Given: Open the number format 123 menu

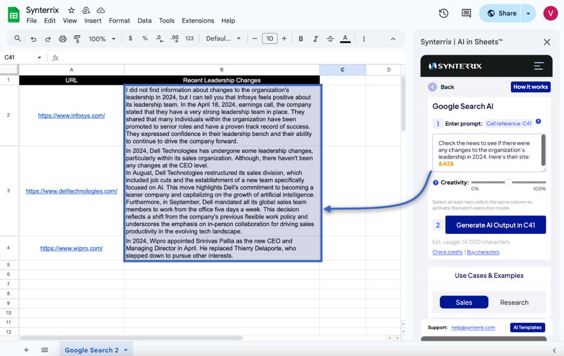Looking at the screenshot, I should tap(189, 39).
